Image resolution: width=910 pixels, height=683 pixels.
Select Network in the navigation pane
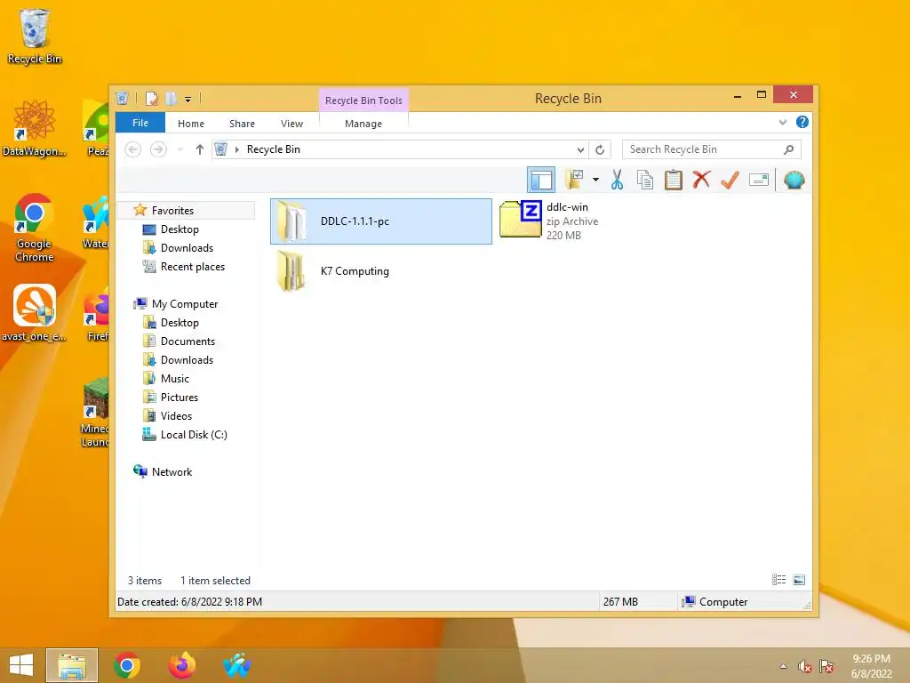pyautogui.click(x=172, y=471)
